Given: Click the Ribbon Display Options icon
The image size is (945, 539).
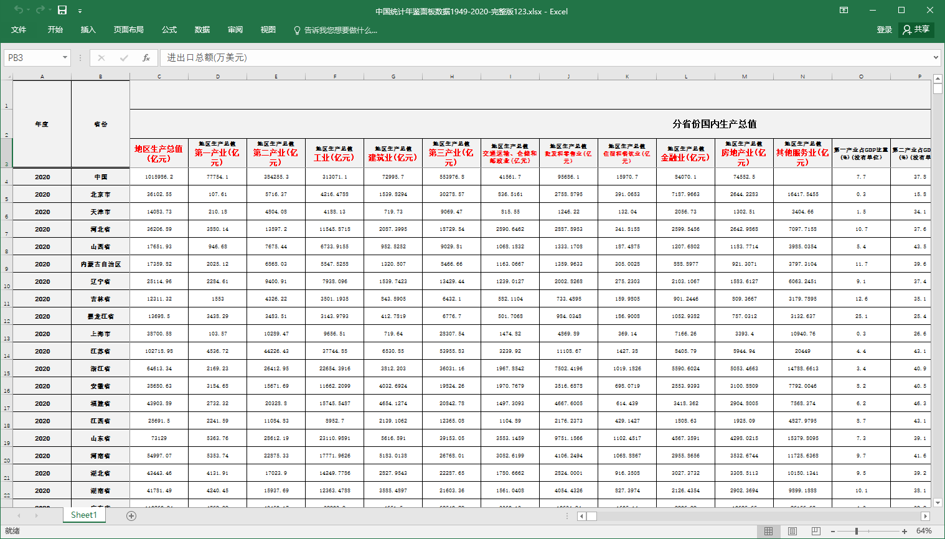Looking at the screenshot, I should click(844, 10).
